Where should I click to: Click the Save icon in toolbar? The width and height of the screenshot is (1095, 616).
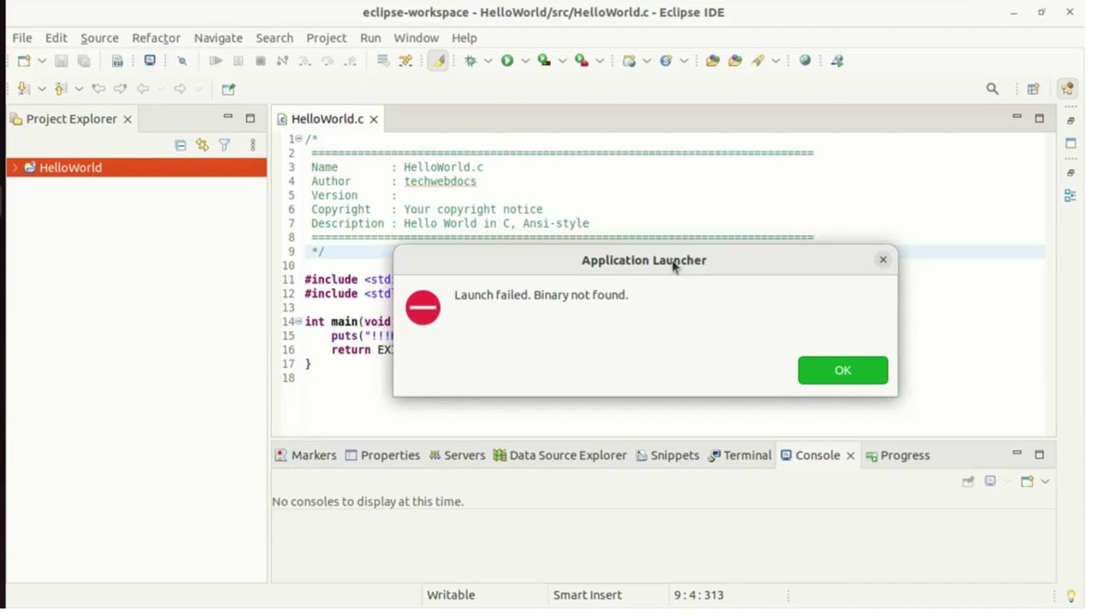pyautogui.click(x=62, y=61)
